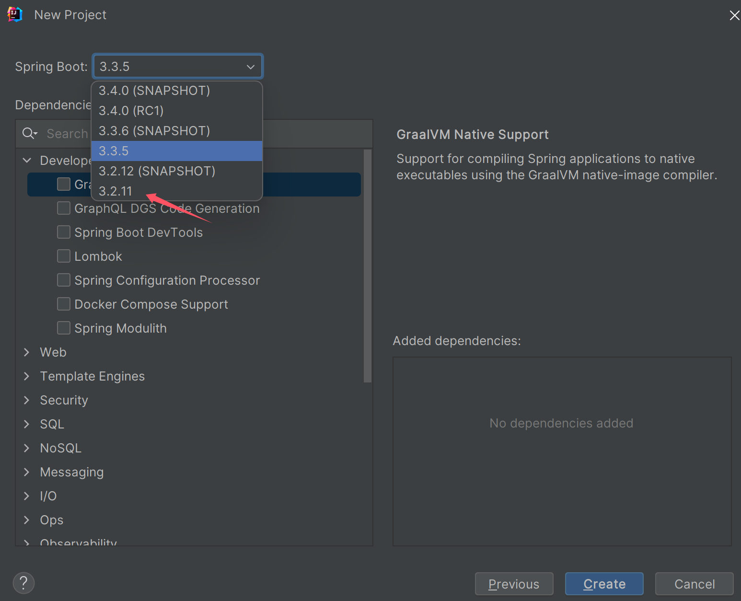
Task: Click the No dependencies added placeholder
Action: (x=561, y=423)
